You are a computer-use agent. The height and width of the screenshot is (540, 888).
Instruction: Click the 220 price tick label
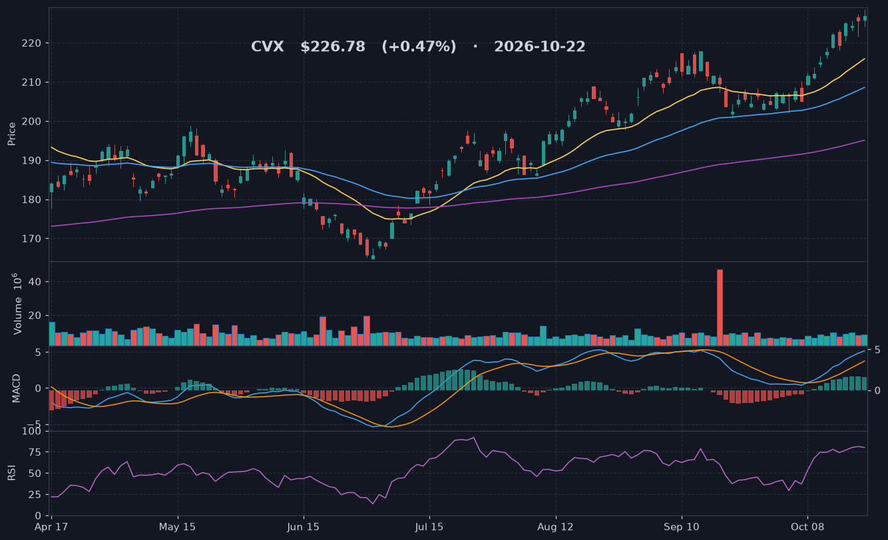32,43
